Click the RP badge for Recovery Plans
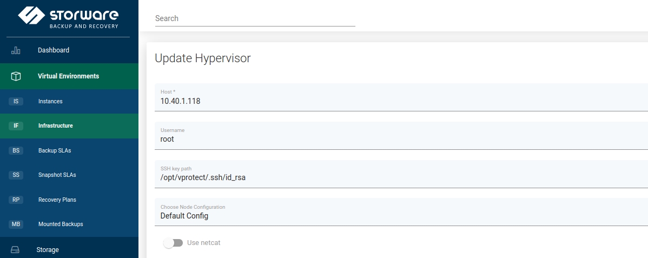This screenshot has height=258, width=648. coord(16,200)
